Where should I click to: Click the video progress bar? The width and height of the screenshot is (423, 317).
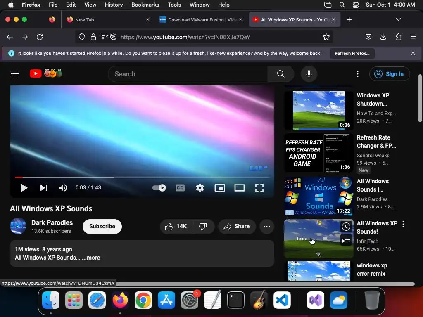pyautogui.click(x=142, y=177)
